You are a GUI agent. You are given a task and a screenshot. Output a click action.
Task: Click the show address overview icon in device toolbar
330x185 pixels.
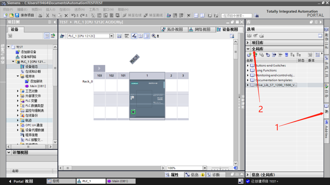pos(147,36)
